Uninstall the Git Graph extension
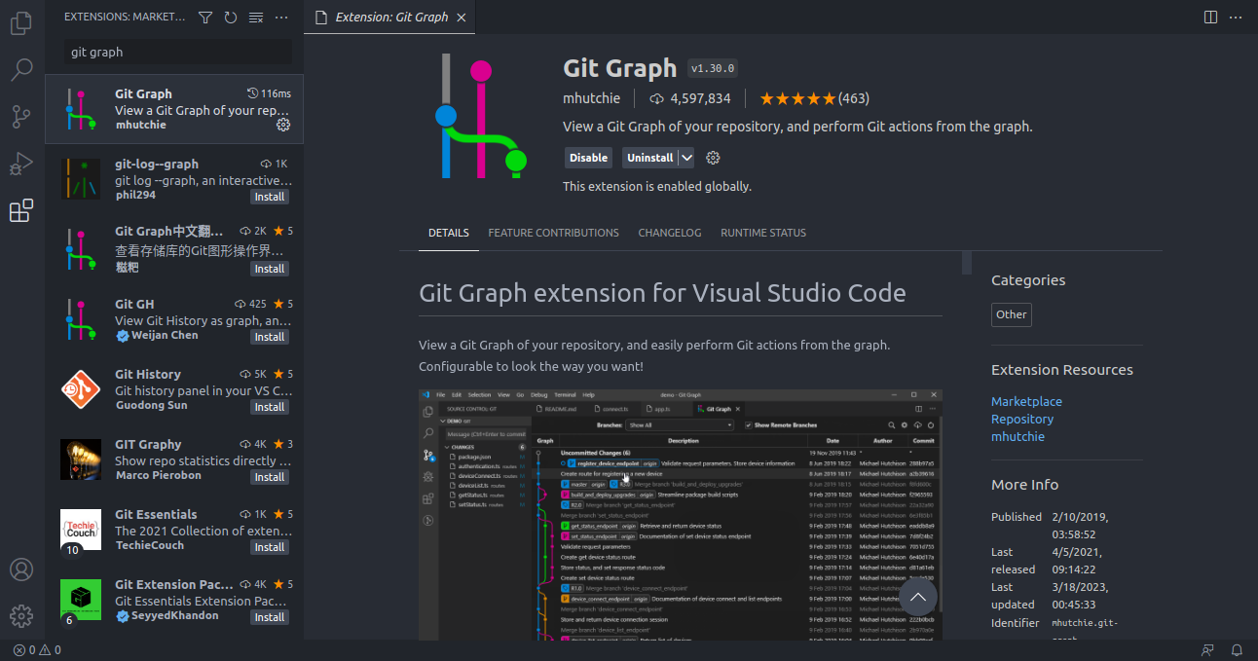Viewport: 1258px width, 661px height. click(649, 158)
